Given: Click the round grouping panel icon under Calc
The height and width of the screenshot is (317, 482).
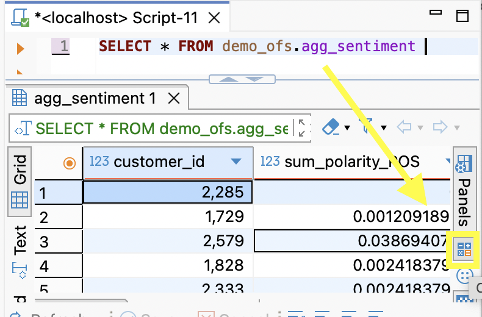Looking at the screenshot, I should (464, 276).
